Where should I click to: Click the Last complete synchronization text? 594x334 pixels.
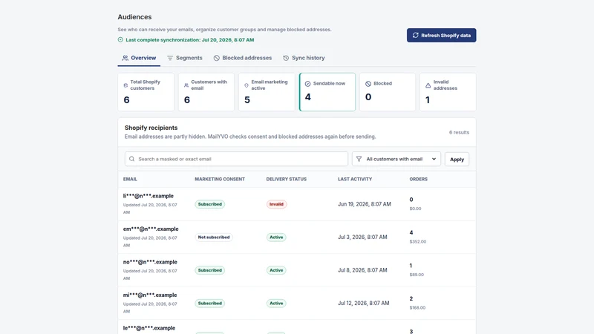click(190, 40)
